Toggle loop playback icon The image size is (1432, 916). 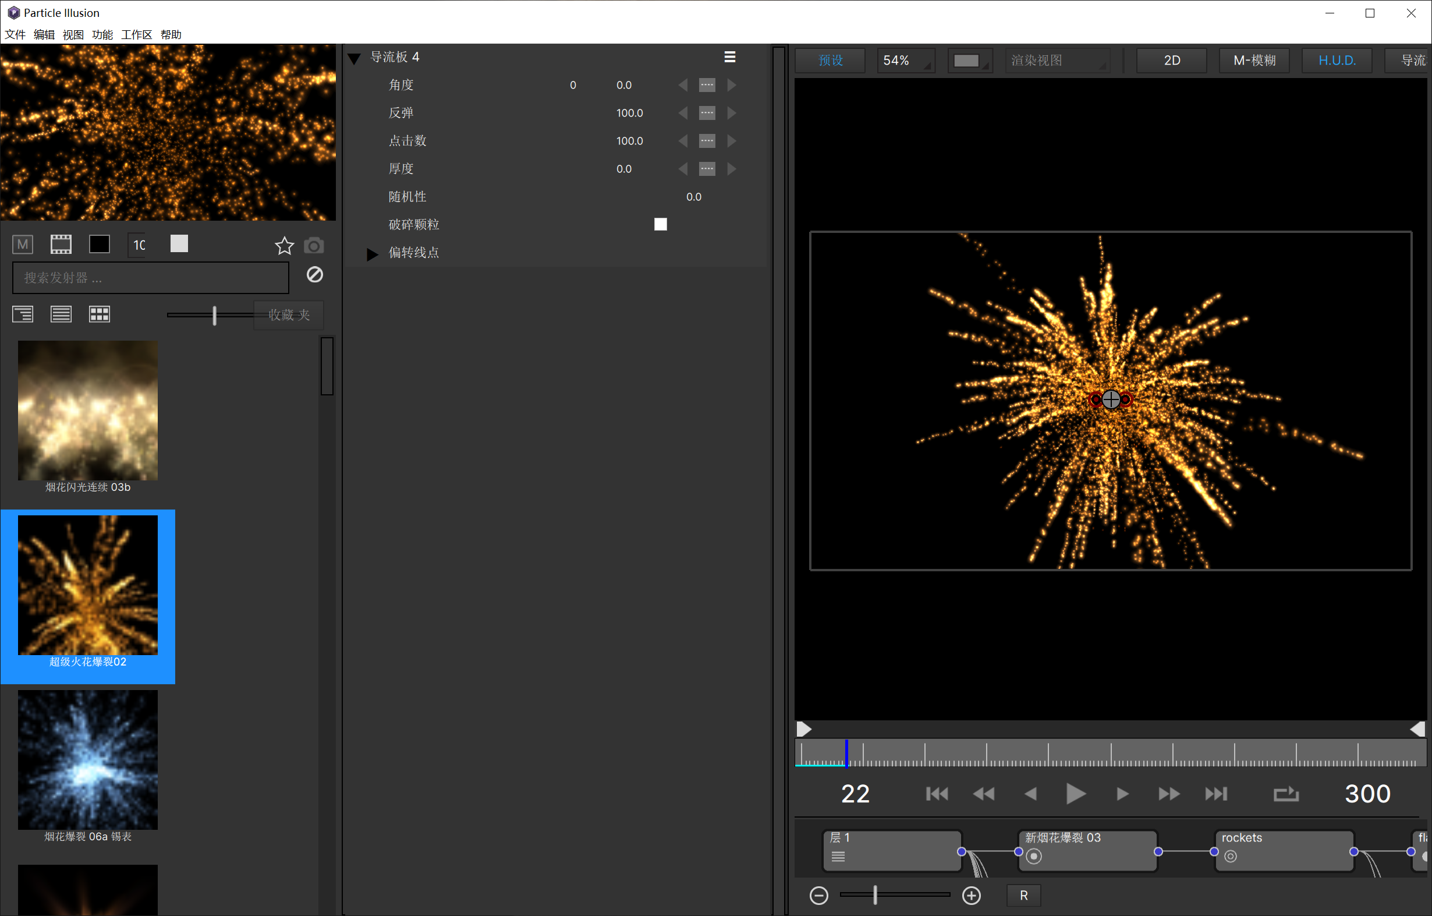click(1286, 794)
